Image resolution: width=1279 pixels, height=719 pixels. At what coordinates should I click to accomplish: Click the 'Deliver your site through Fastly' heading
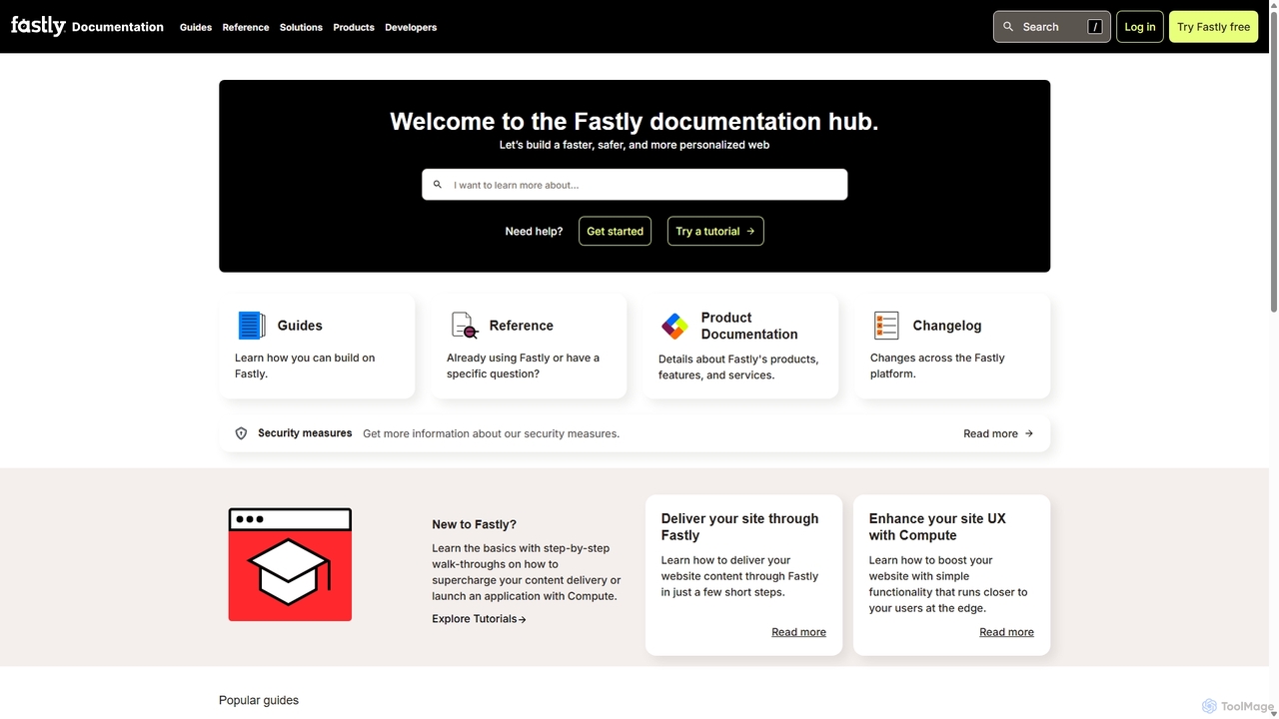(739, 527)
